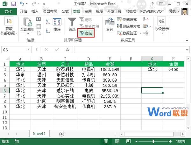Switch to the 开始 Home tab
Screen dimensions: 191x145
coord(23,11)
